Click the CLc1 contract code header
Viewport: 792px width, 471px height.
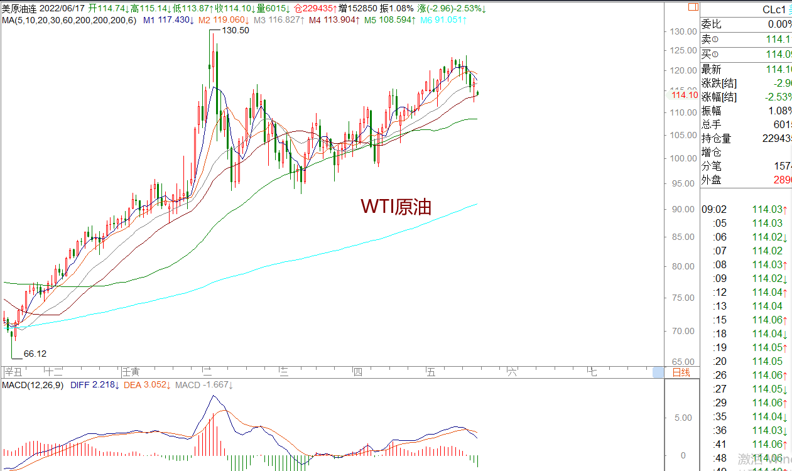click(x=774, y=9)
